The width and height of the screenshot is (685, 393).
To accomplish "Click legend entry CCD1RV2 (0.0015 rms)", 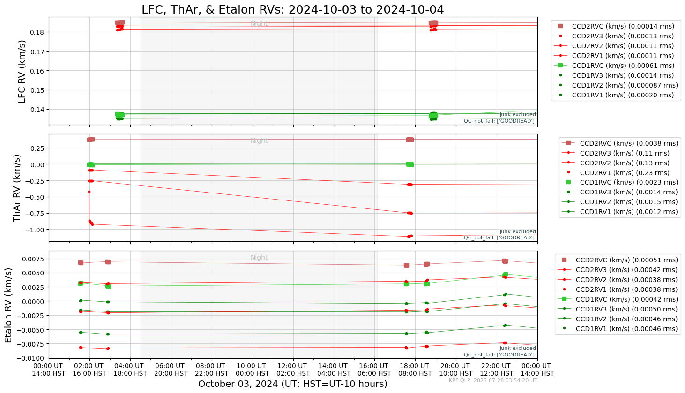I will (x=620, y=202).
